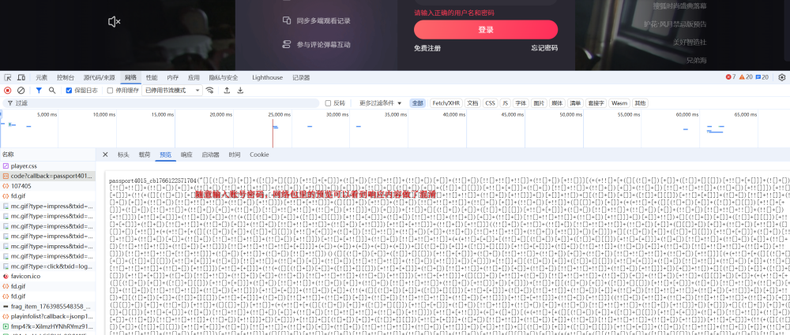This screenshot has height=335, width=790.
Task: Check the 停用缓存 disable cache checkbox
Action: (110, 91)
